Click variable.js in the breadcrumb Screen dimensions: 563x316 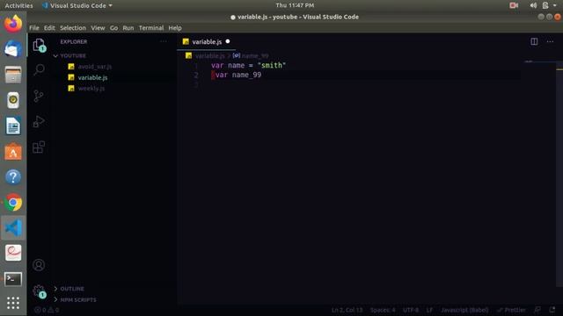[x=209, y=56]
